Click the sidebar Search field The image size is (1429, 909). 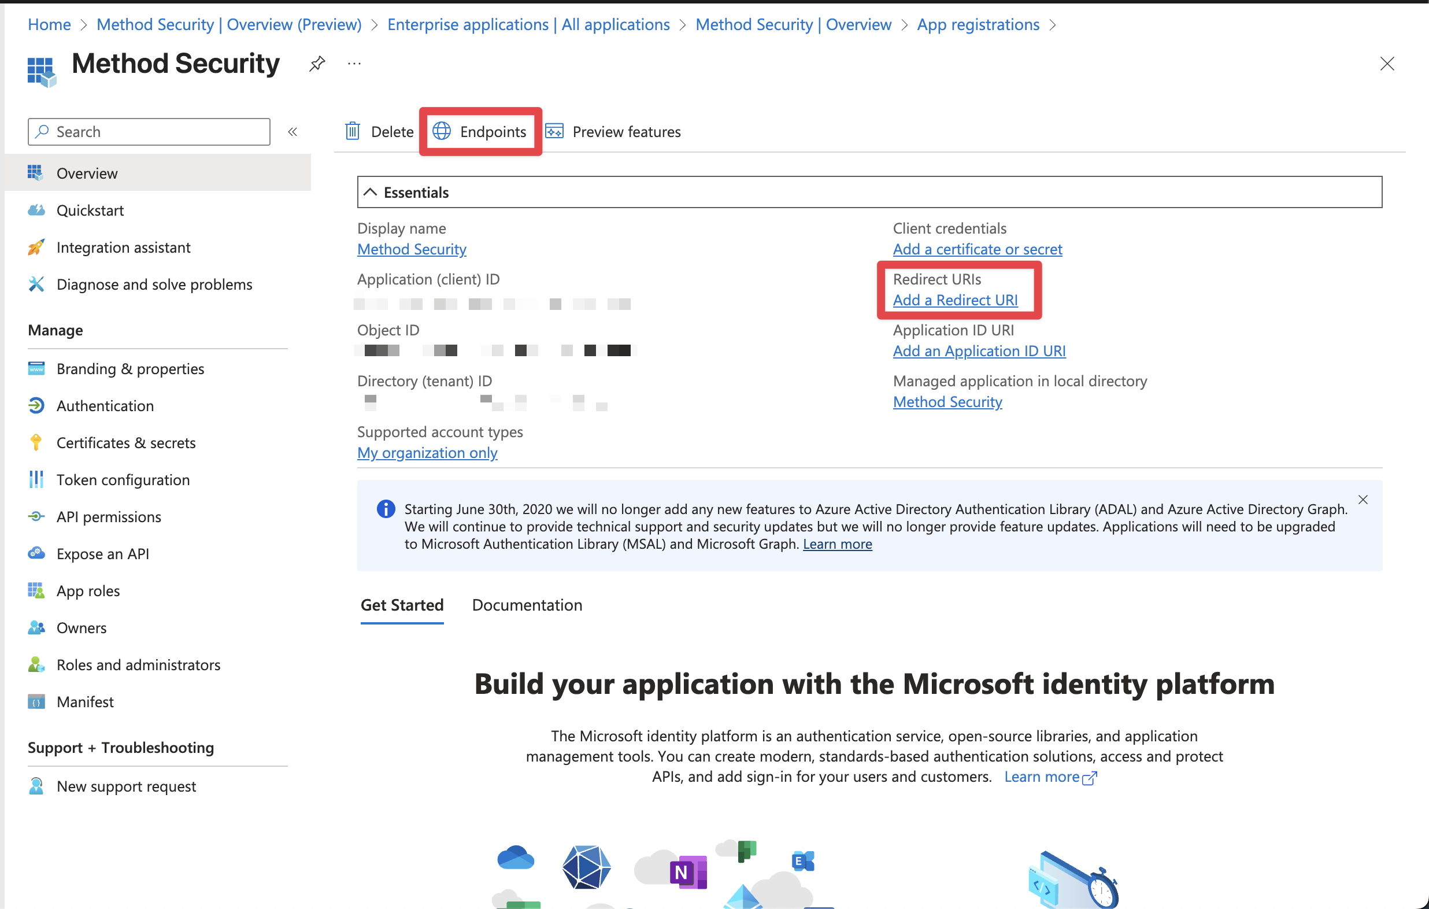coord(150,132)
